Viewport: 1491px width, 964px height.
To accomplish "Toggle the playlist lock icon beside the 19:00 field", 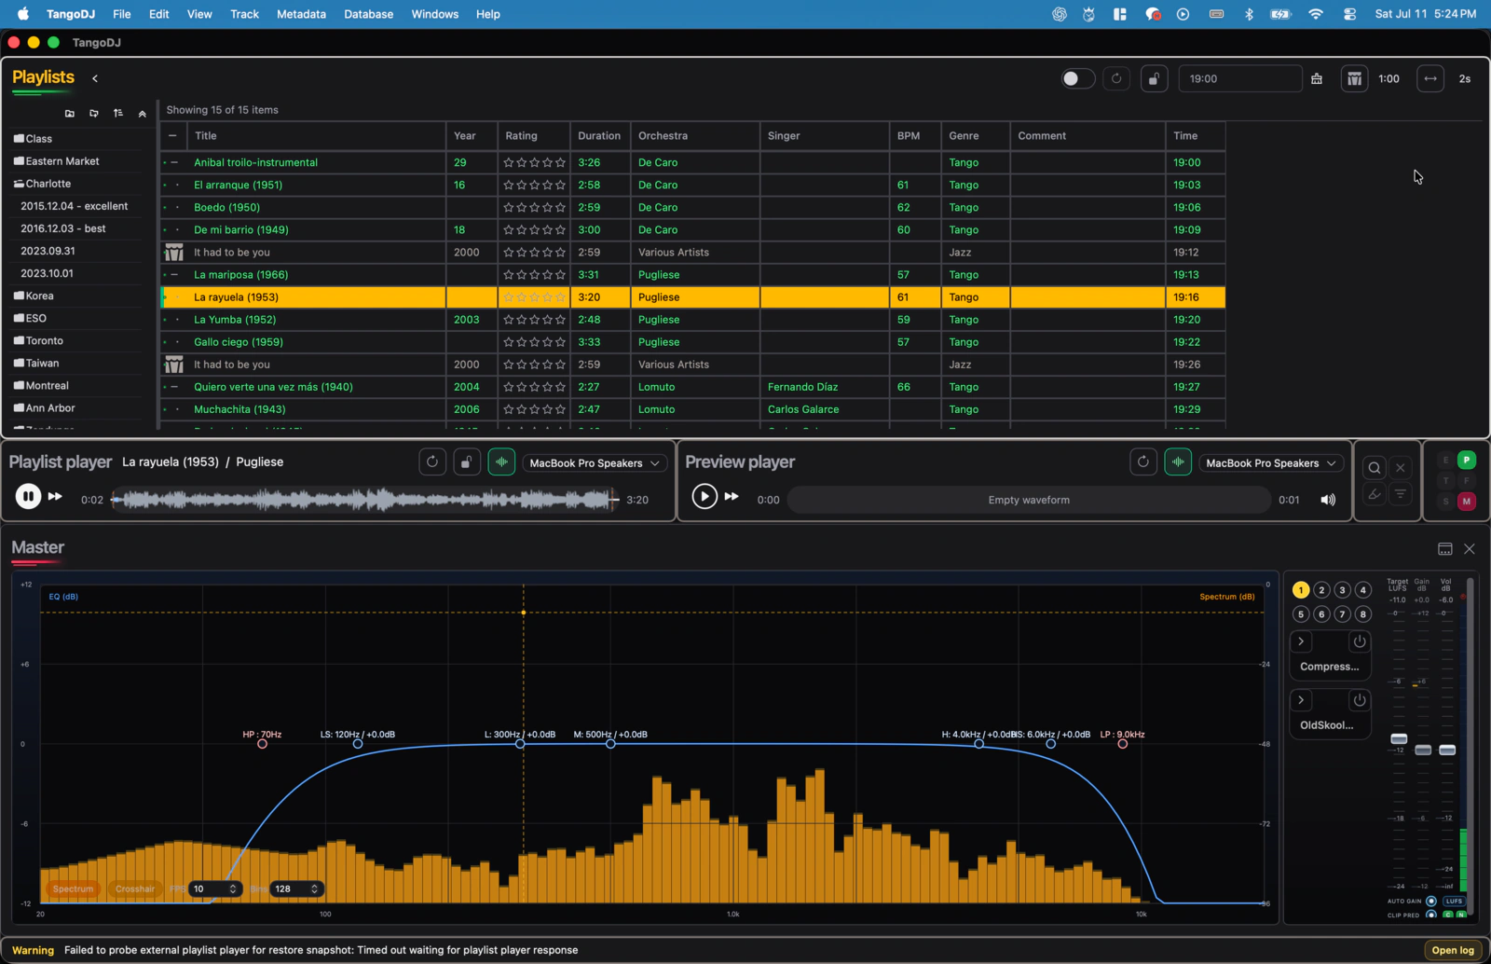I will (1154, 79).
